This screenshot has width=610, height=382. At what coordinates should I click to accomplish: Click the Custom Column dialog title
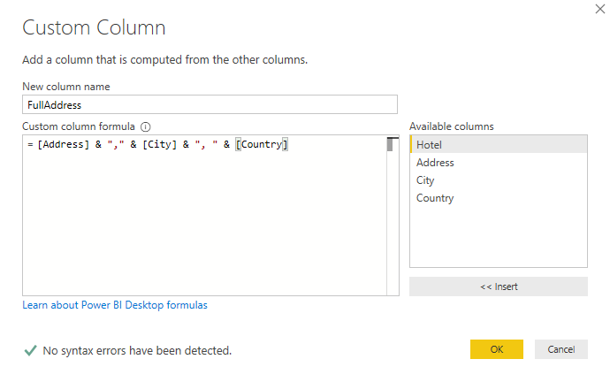click(94, 27)
